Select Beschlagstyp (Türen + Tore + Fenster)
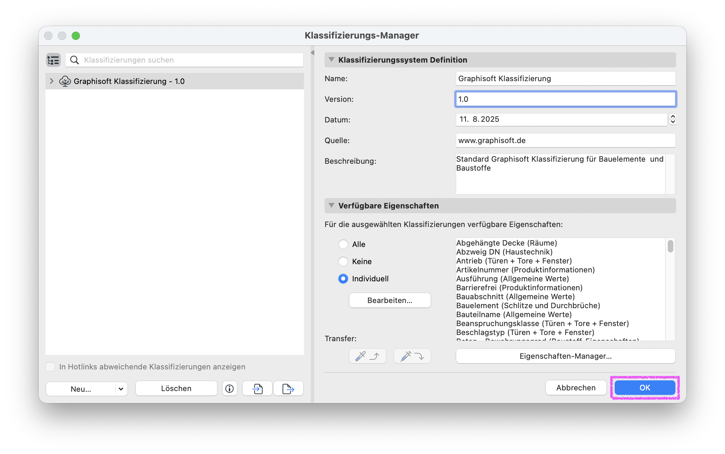Screen dimensions: 725x454 pos(525,332)
